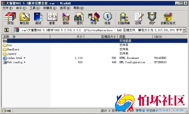Select the parent folder '..' row
Image resolution: width=189 pixels, height=114 pixels.
[94, 41]
